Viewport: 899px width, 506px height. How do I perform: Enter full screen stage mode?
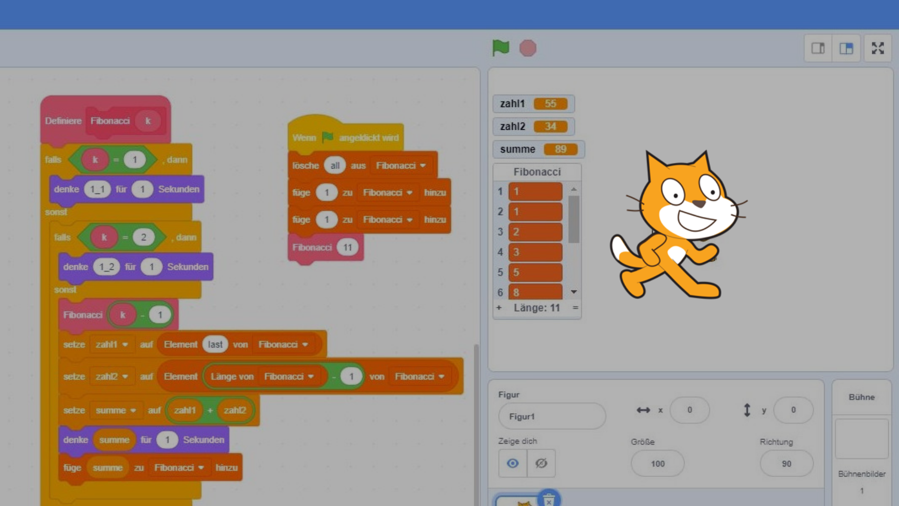(877, 48)
